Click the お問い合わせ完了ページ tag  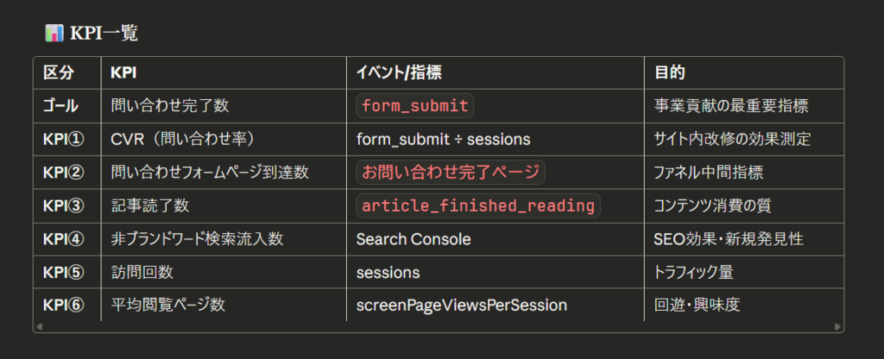click(451, 173)
